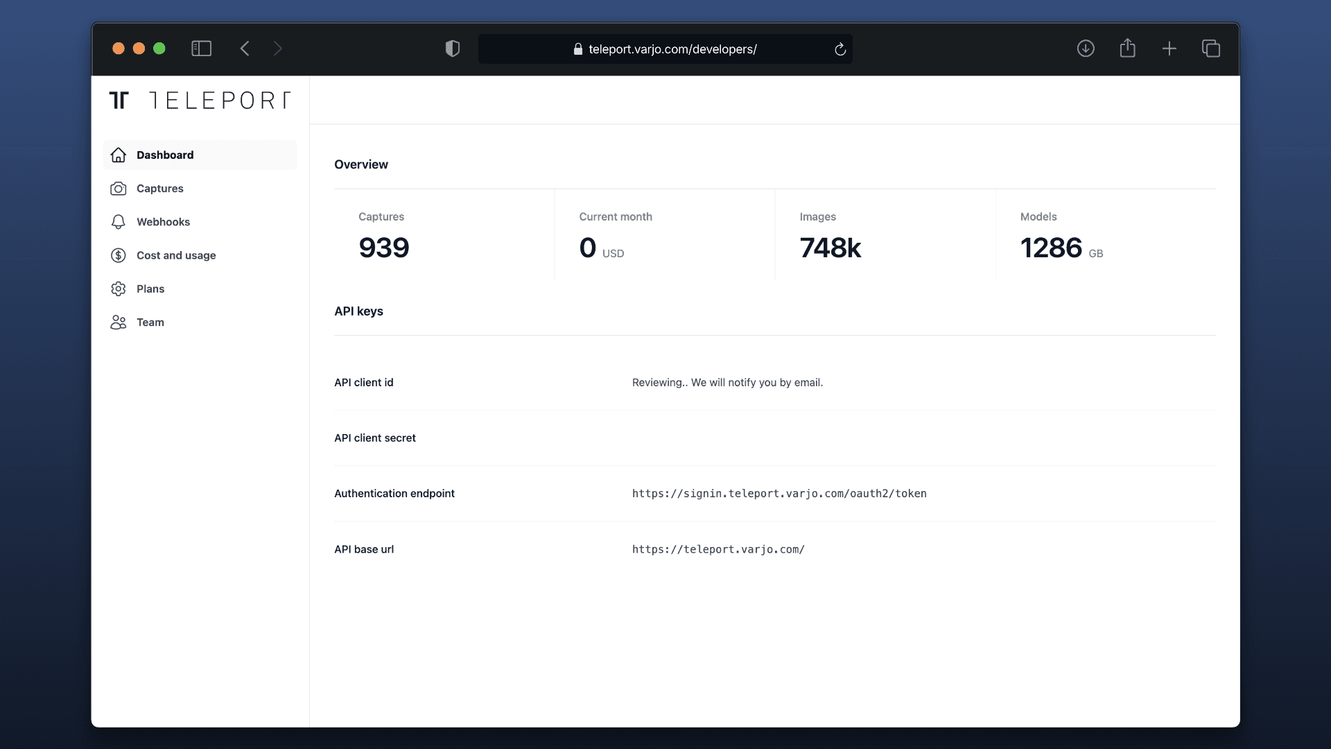Image resolution: width=1331 pixels, height=749 pixels.
Task: Click the Teleport logo mark
Action: 119,100
